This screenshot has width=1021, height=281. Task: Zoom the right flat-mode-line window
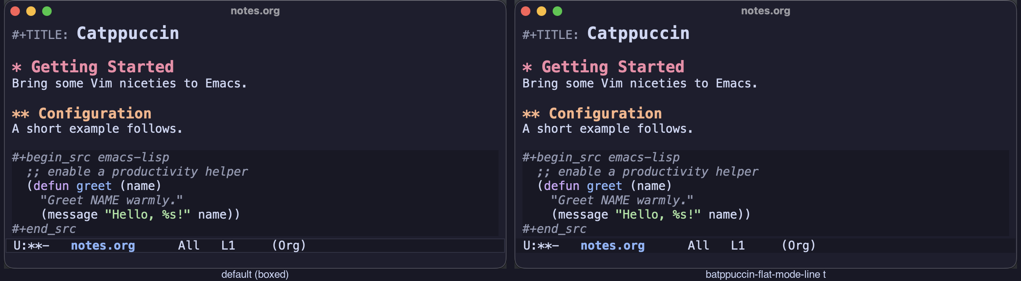[x=557, y=11]
